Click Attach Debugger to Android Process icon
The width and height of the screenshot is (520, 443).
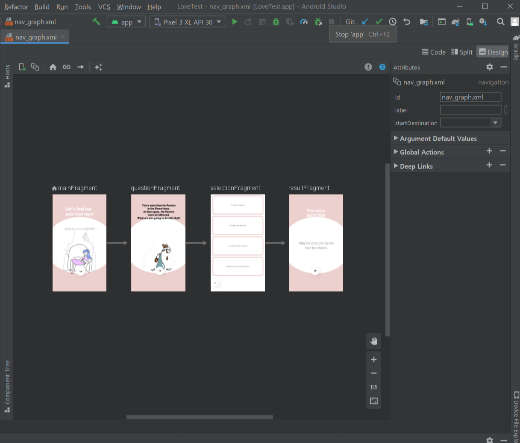point(318,22)
